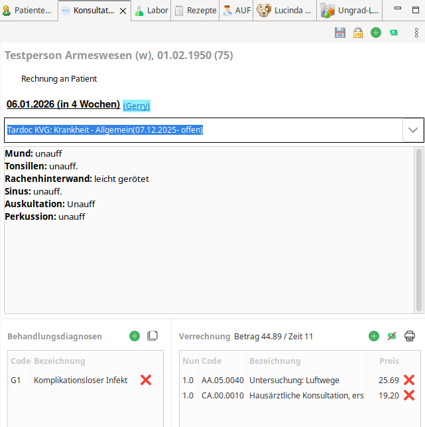Click the padlock icon in toolbar
Viewport: 425px width, 427px height.
[x=358, y=33]
